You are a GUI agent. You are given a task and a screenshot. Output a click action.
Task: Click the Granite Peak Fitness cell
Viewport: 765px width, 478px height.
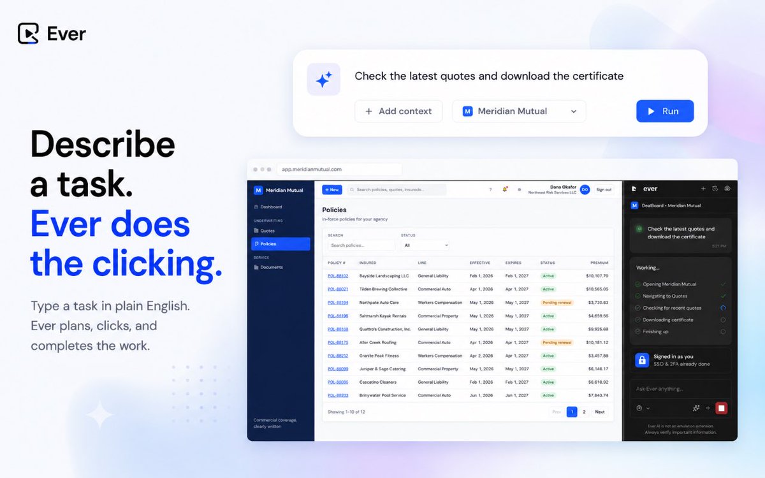(379, 356)
